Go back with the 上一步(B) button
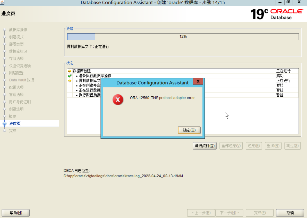This screenshot has width=307, height=218. click(201, 213)
